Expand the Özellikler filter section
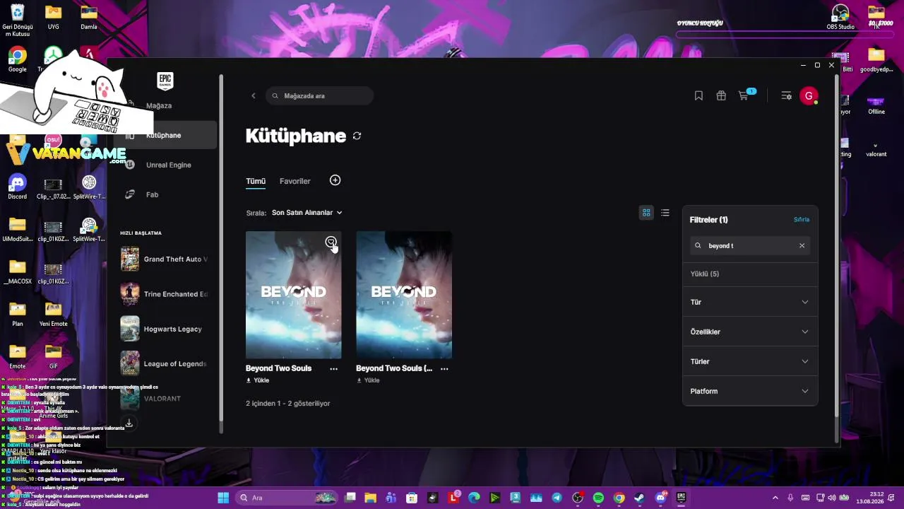 (750, 332)
